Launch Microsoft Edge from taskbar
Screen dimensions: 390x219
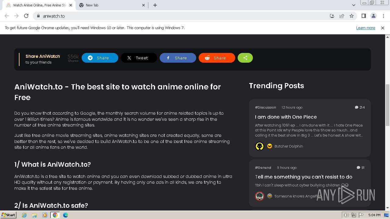pyautogui.click(x=66, y=215)
